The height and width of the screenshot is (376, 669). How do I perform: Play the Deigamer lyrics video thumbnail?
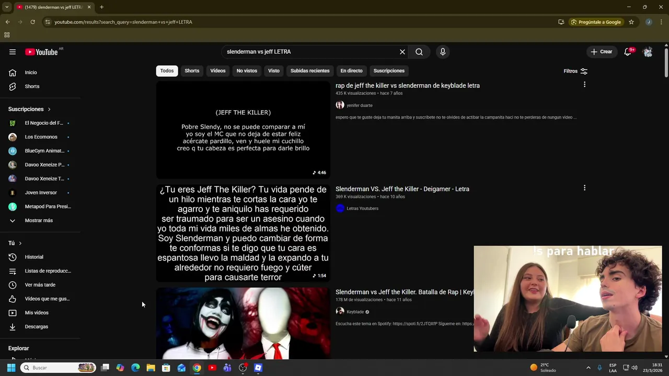click(x=243, y=233)
